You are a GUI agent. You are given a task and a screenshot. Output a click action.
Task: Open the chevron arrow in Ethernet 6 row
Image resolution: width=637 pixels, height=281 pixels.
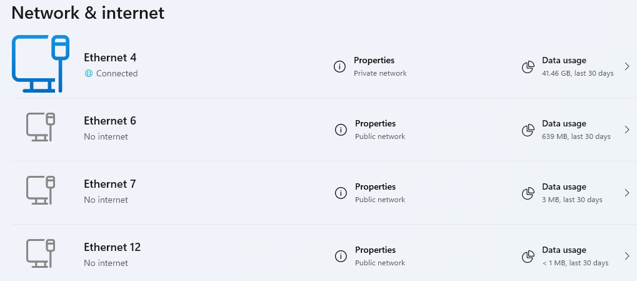point(627,130)
